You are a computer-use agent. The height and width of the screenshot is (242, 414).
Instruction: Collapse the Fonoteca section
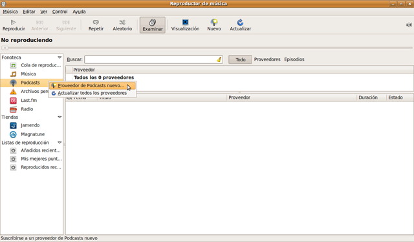pos(60,57)
